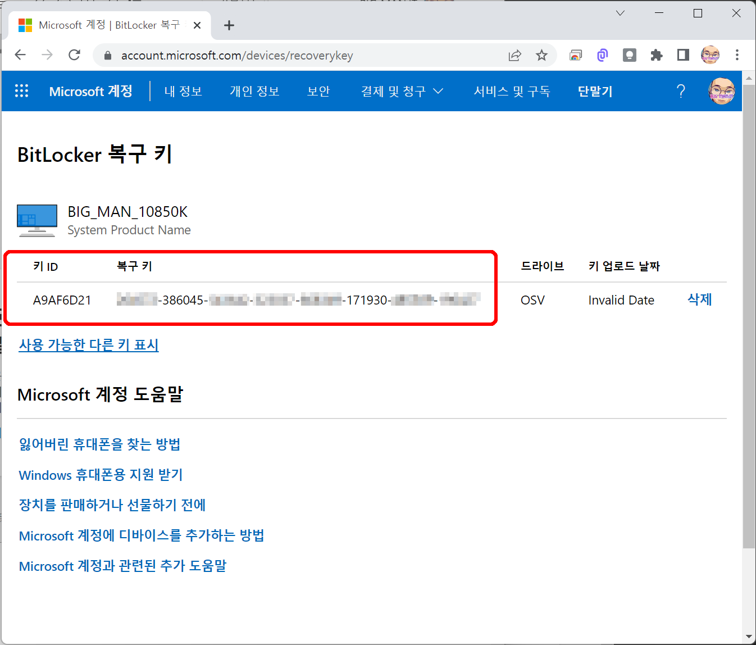This screenshot has width=756, height=645.
Task: Open the Chrome extensions puzzle icon
Action: [x=657, y=54]
